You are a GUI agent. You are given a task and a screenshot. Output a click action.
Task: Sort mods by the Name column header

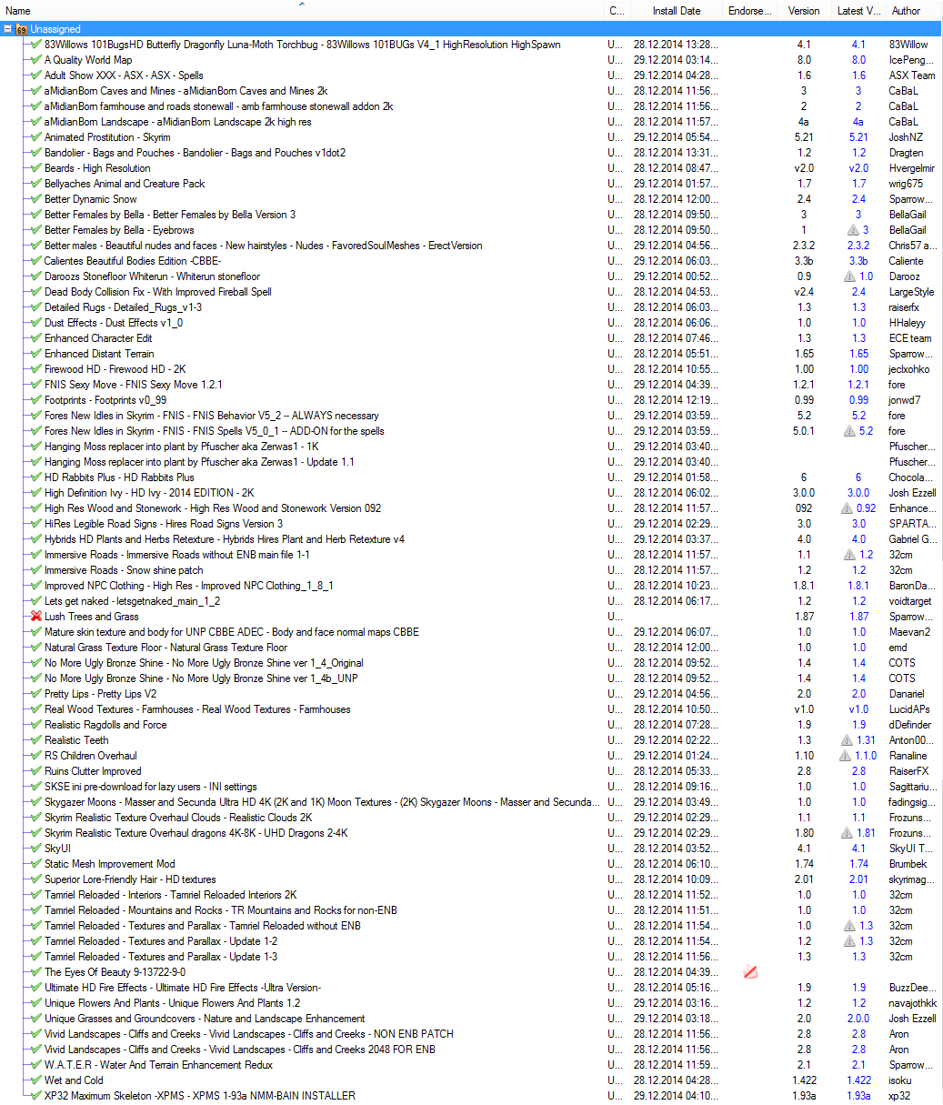tap(302, 11)
